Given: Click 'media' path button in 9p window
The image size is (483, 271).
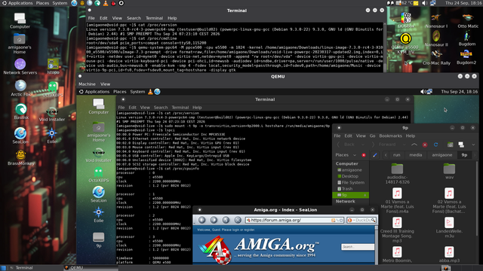Looking at the screenshot, I should tap(416, 155).
